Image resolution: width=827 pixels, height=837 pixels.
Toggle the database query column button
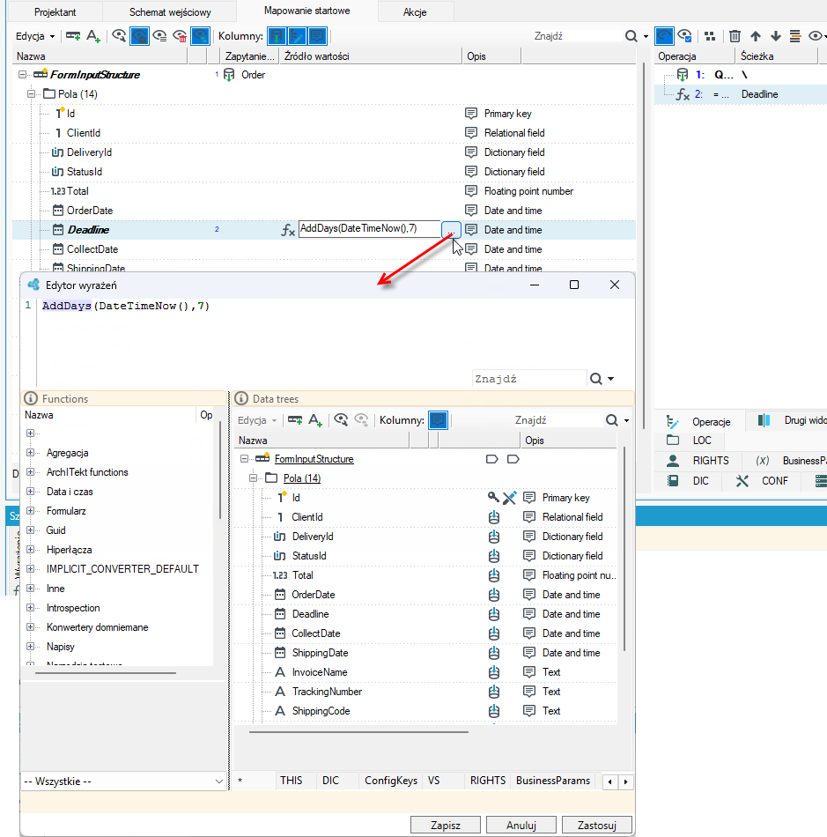pyautogui.click(x=277, y=36)
